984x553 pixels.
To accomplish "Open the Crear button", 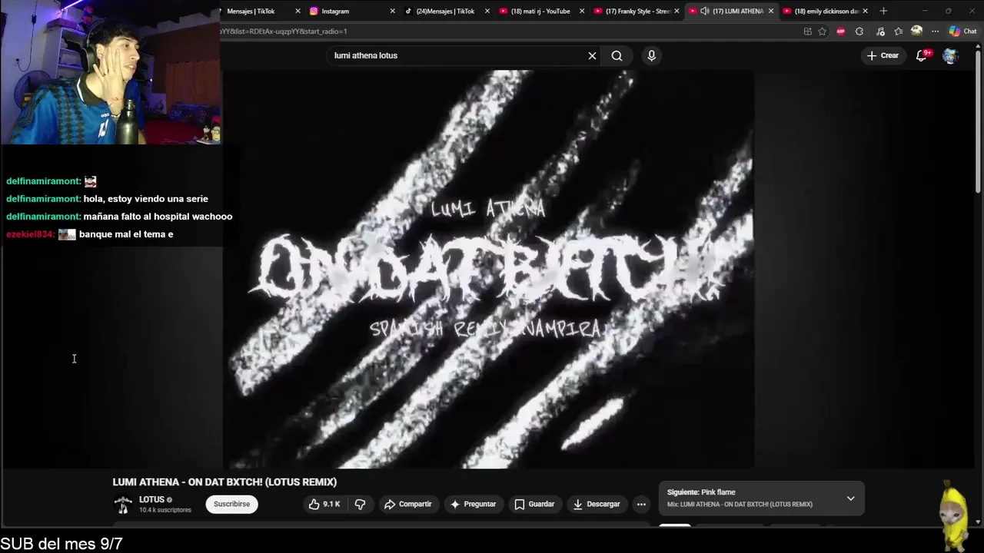I will coord(883,55).
